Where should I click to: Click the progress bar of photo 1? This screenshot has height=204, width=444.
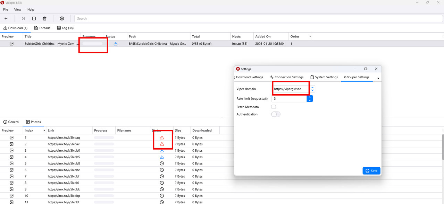[104, 138]
